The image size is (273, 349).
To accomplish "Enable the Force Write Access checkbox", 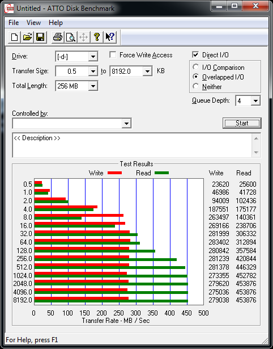I will [x=113, y=54].
